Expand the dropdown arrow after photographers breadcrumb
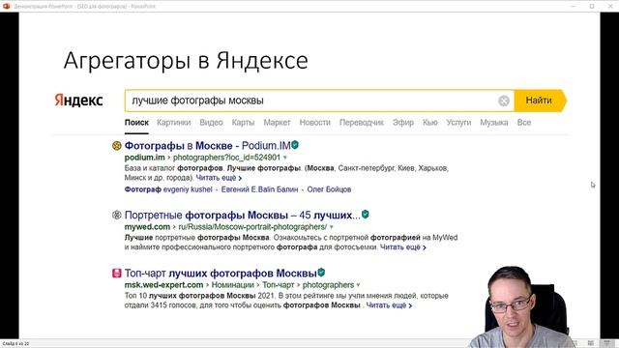This screenshot has width=619, height=348. point(358,285)
